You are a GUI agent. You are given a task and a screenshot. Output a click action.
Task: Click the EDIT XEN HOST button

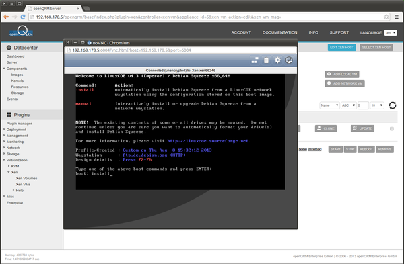tap(341, 47)
